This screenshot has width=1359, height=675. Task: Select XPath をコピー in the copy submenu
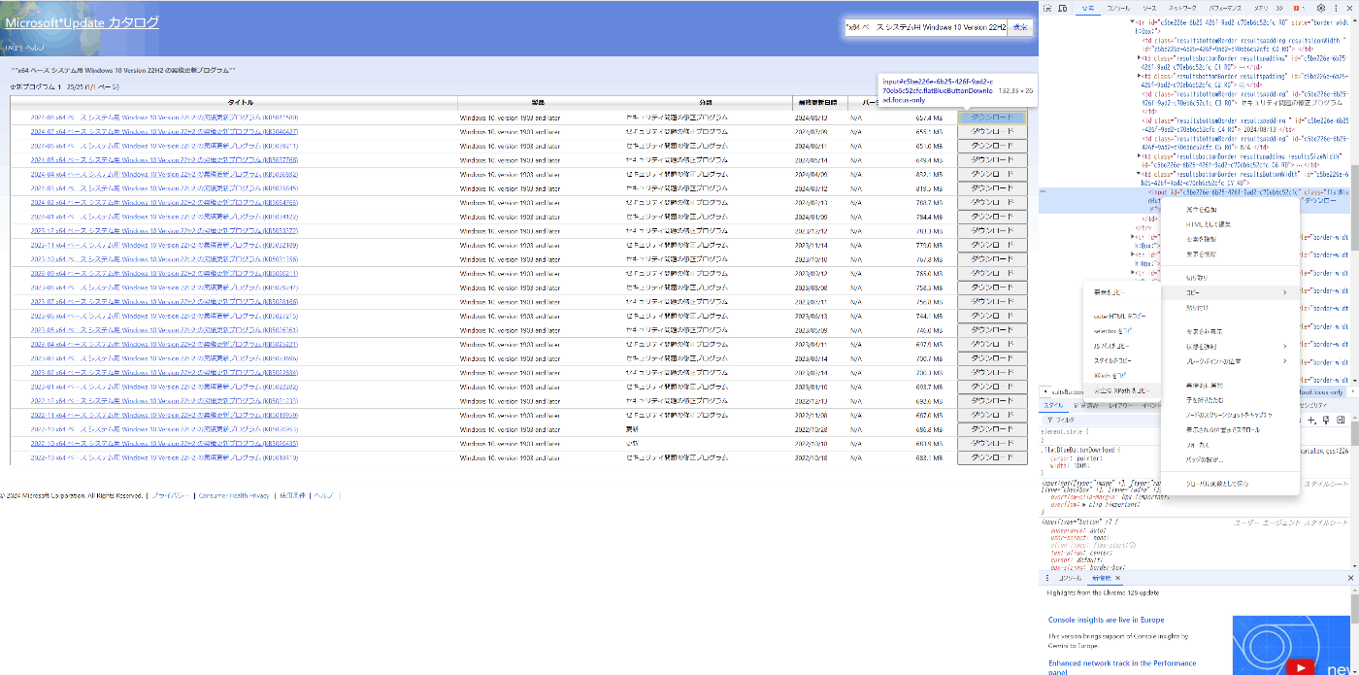[x=1121, y=375]
